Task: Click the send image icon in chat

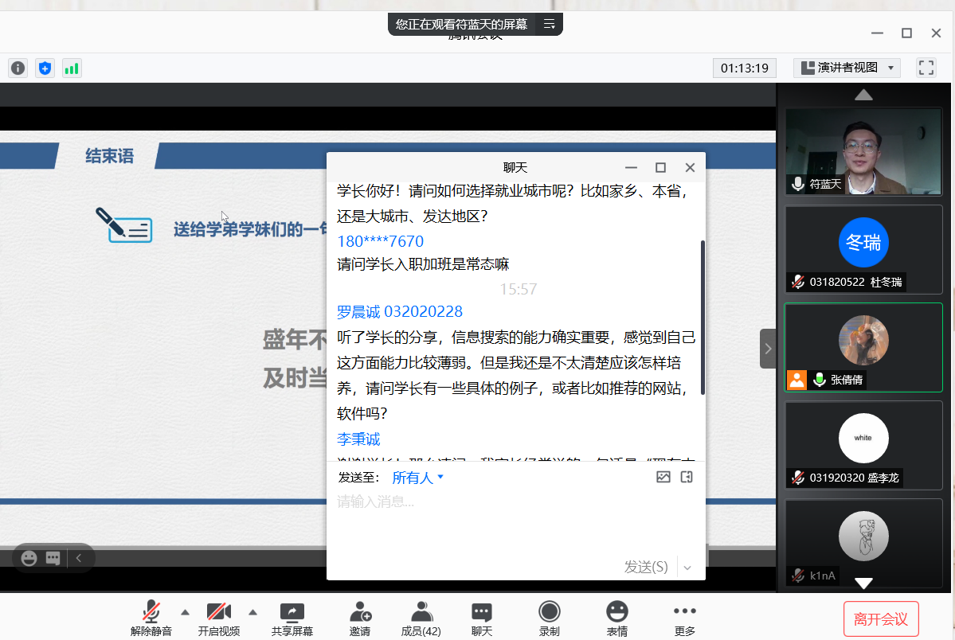Action: pyautogui.click(x=663, y=478)
